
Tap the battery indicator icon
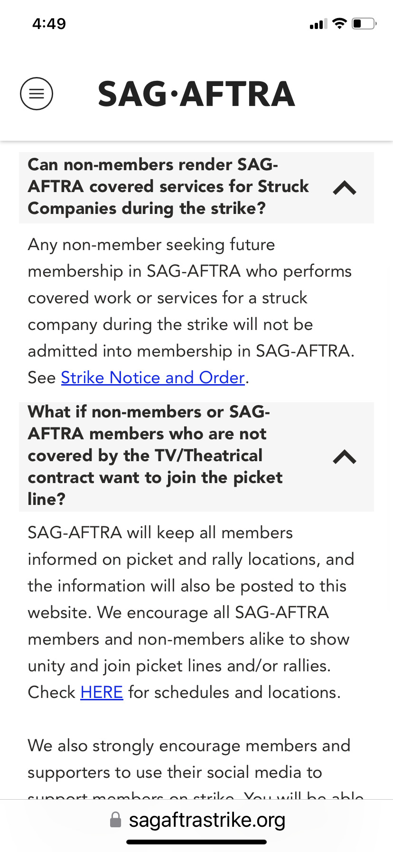[364, 23]
